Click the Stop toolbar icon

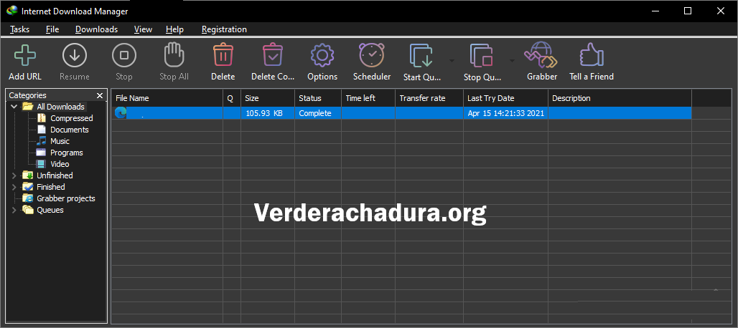click(x=123, y=55)
